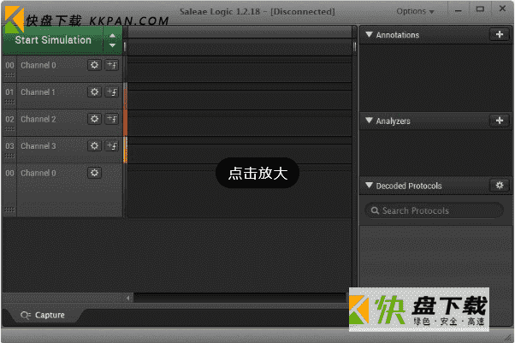515x343 pixels.
Task: Open the Channel 2 settings gear
Action: (x=94, y=119)
